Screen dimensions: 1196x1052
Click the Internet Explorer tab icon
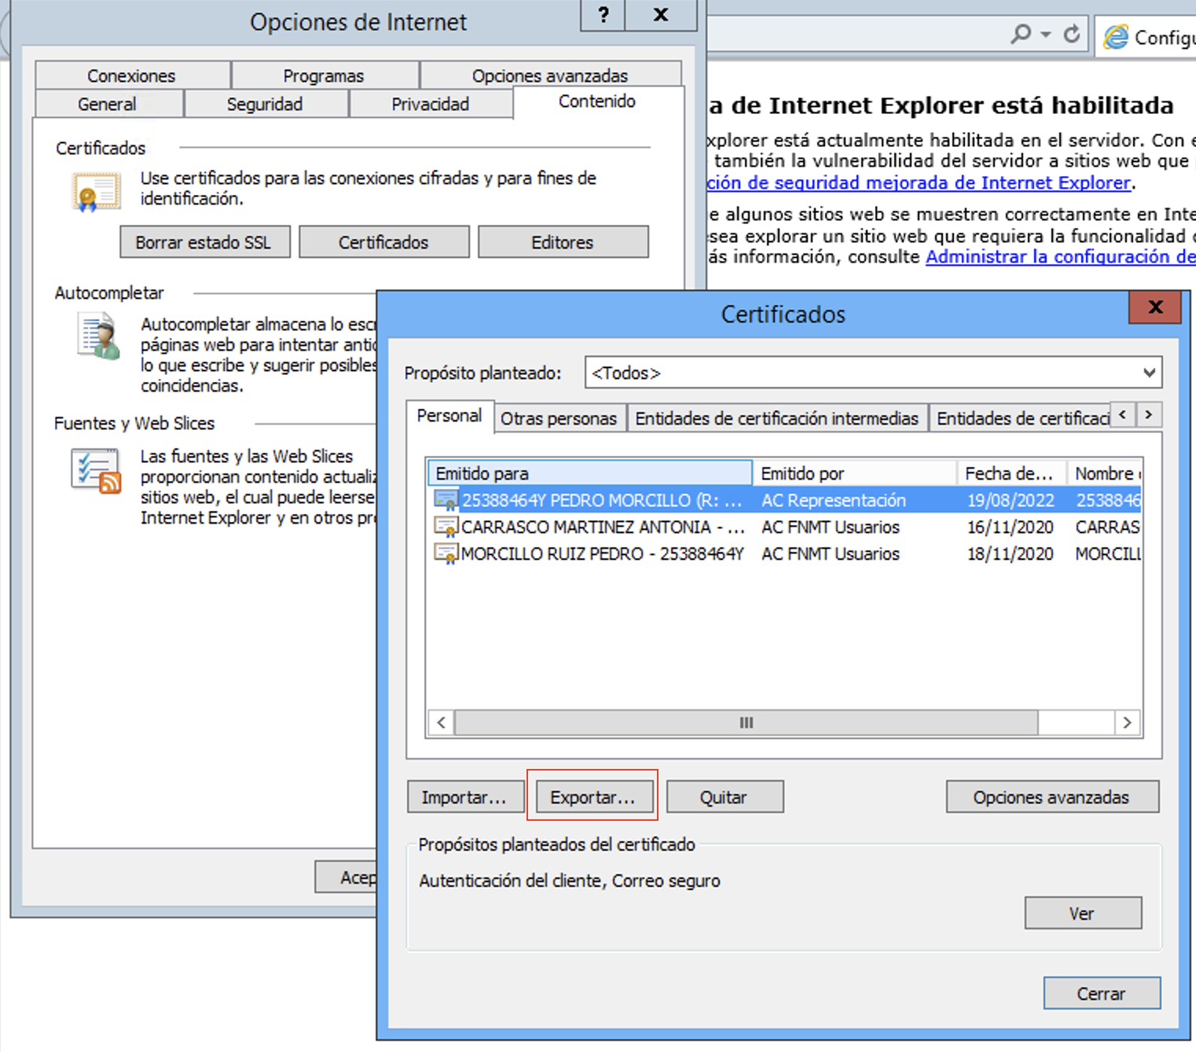[1116, 37]
